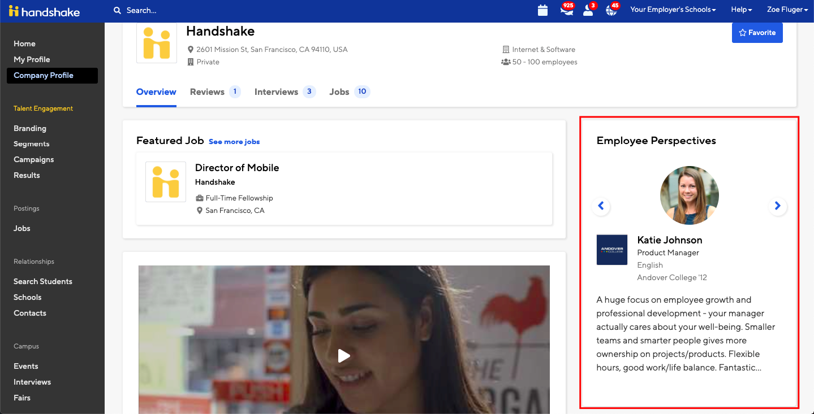Screen dimensions: 814x414
Task: Click the Employee Perspectives heading
Action: 656,141
